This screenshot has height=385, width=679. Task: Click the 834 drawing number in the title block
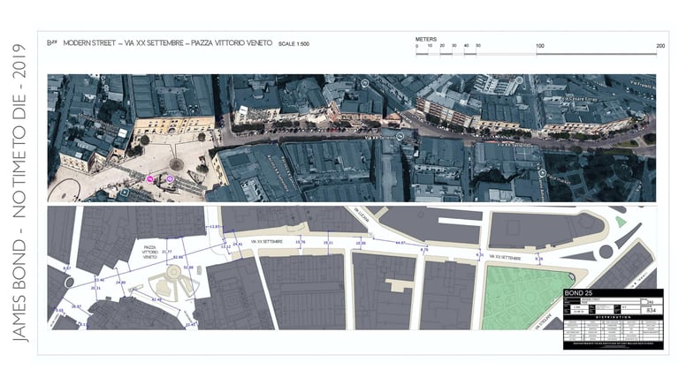(x=651, y=310)
